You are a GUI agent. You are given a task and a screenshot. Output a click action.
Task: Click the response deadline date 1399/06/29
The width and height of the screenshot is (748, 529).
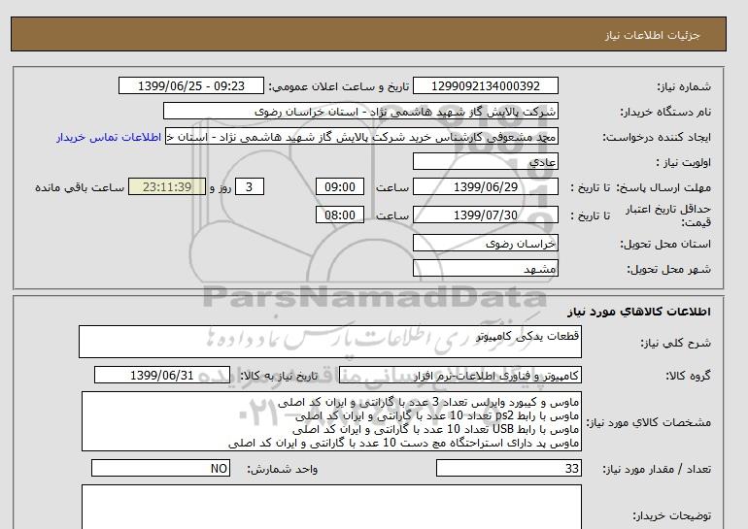(x=486, y=187)
